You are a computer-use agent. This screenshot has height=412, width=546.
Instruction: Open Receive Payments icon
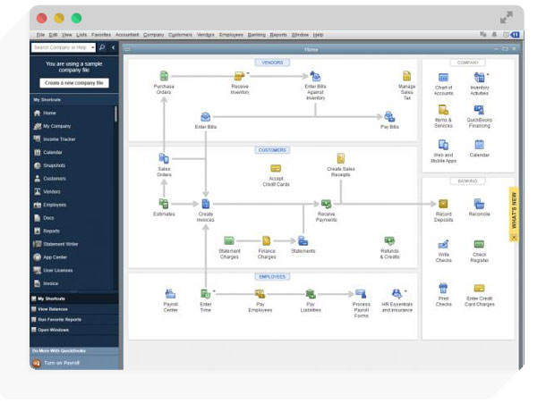[x=327, y=204]
